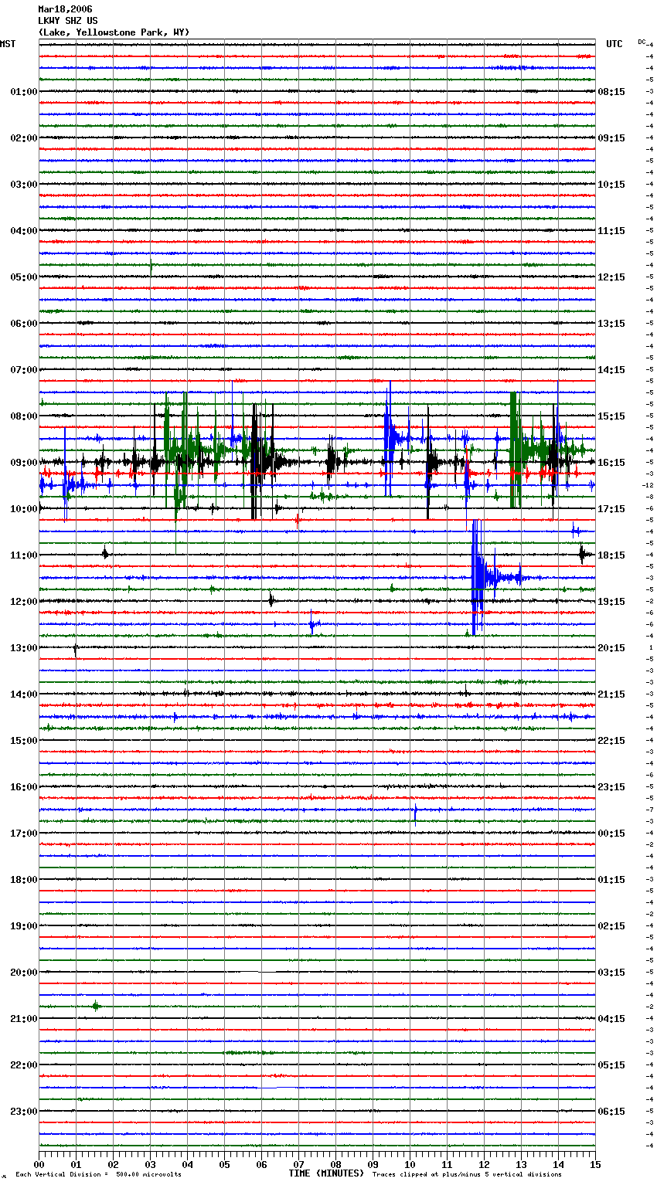Image resolution: width=657 pixels, height=1185 pixels.
Task: Click the Traces clipped at plus/minus note
Action: 467,1174
